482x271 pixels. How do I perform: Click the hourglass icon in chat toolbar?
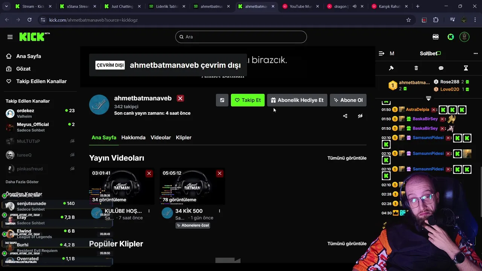(466, 68)
